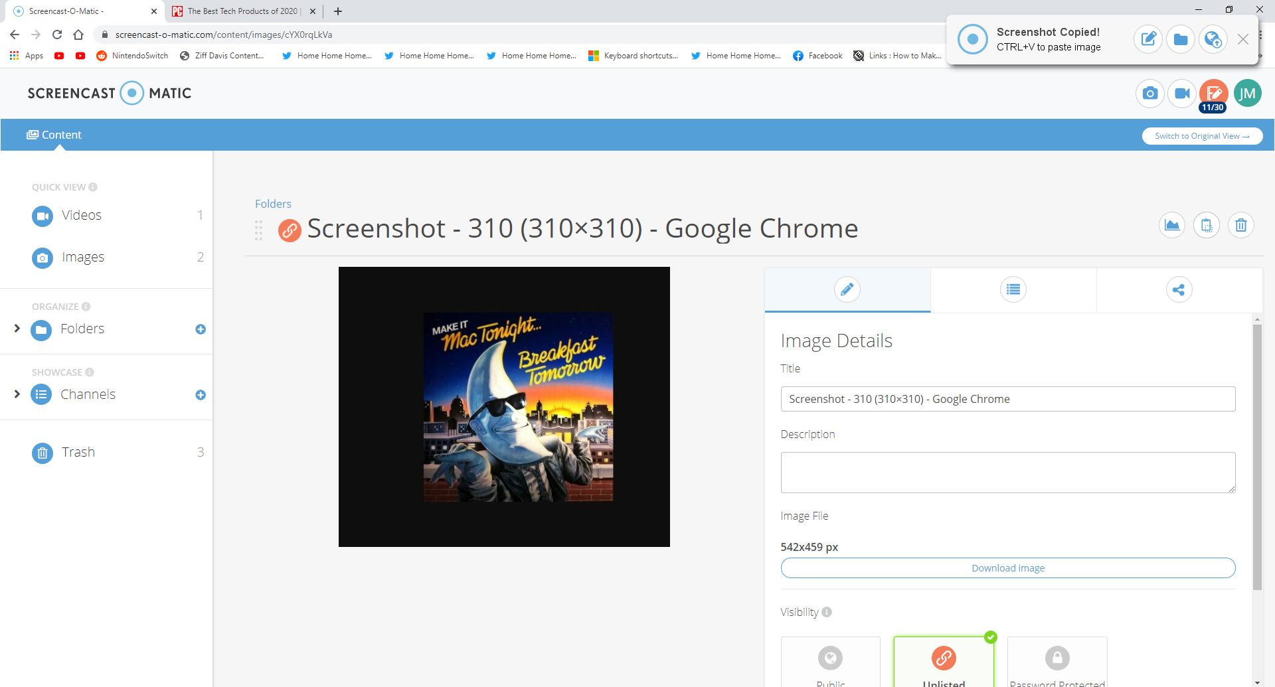Open a new browser tab

tap(338, 11)
